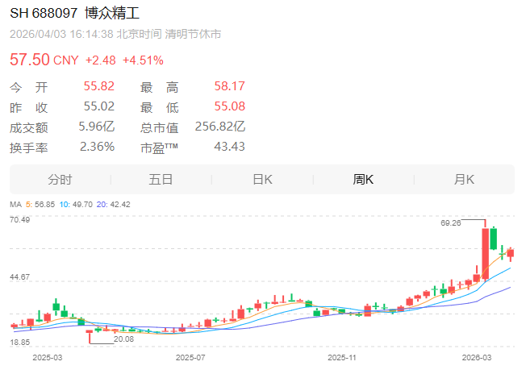Screen dimensions: 526x374
Task: Click the 70.49 y-axis label
Action: click(20, 220)
